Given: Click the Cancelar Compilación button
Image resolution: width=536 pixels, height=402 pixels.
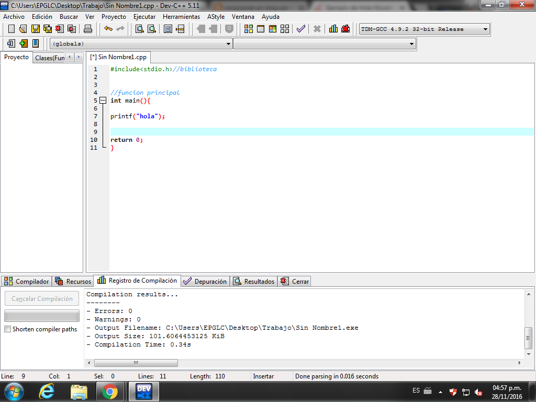Looking at the screenshot, I should click(x=41, y=298).
